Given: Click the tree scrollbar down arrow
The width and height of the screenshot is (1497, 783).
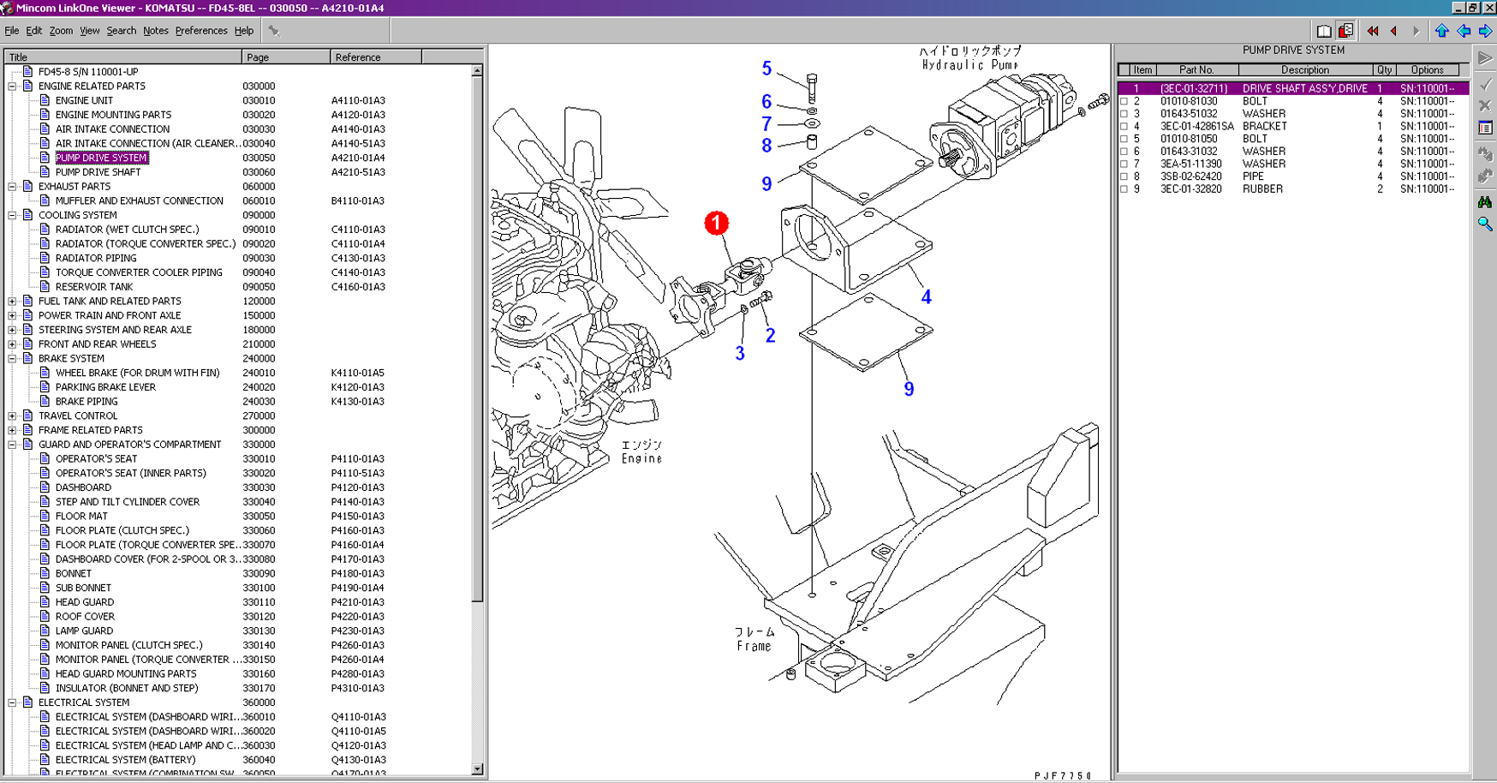Looking at the screenshot, I should [477, 769].
